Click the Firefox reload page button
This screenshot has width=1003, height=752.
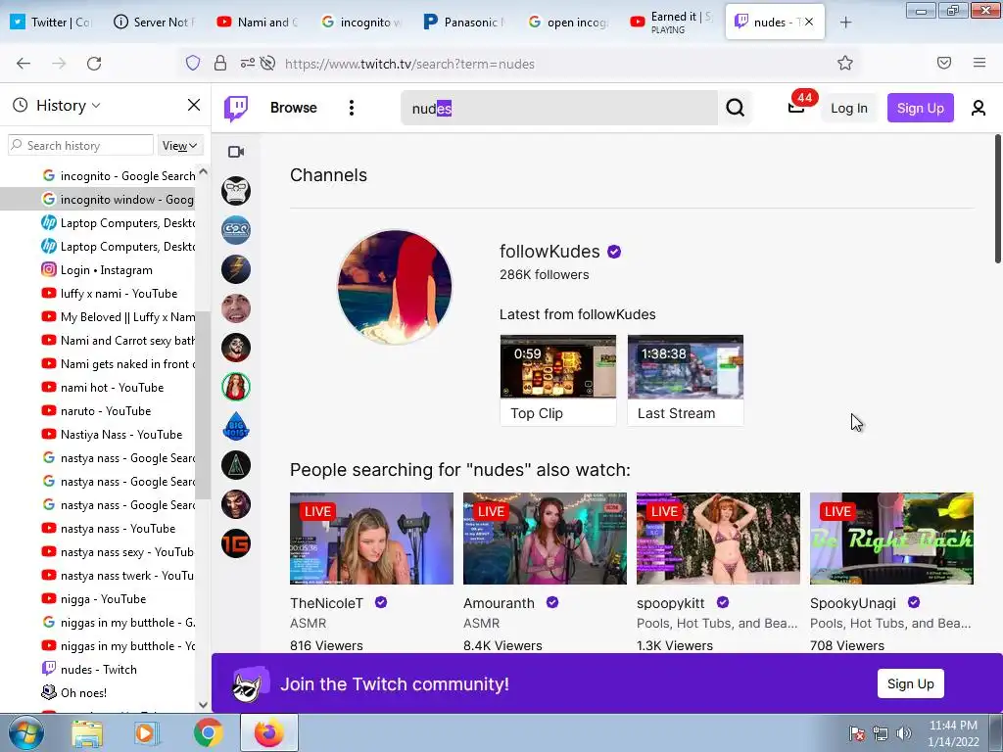coord(94,64)
